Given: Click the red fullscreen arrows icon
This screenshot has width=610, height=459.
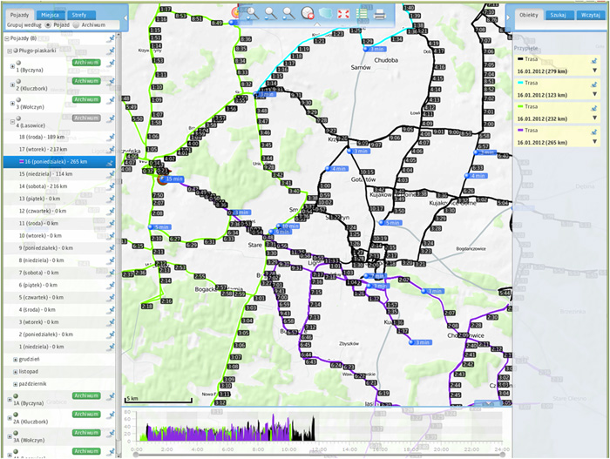Looking at the screenshot, I should (343, 13).
